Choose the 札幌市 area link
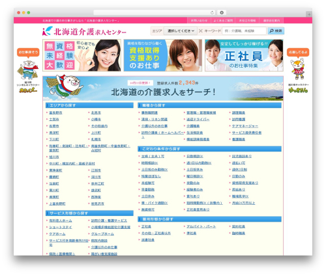Viewport: 326px width, 275px height. [x=96, y=139]
